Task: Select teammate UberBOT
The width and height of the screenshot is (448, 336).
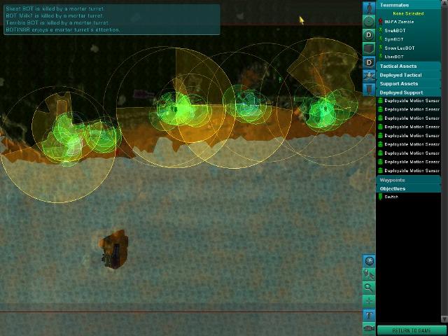Action: [x=394, y=57]
